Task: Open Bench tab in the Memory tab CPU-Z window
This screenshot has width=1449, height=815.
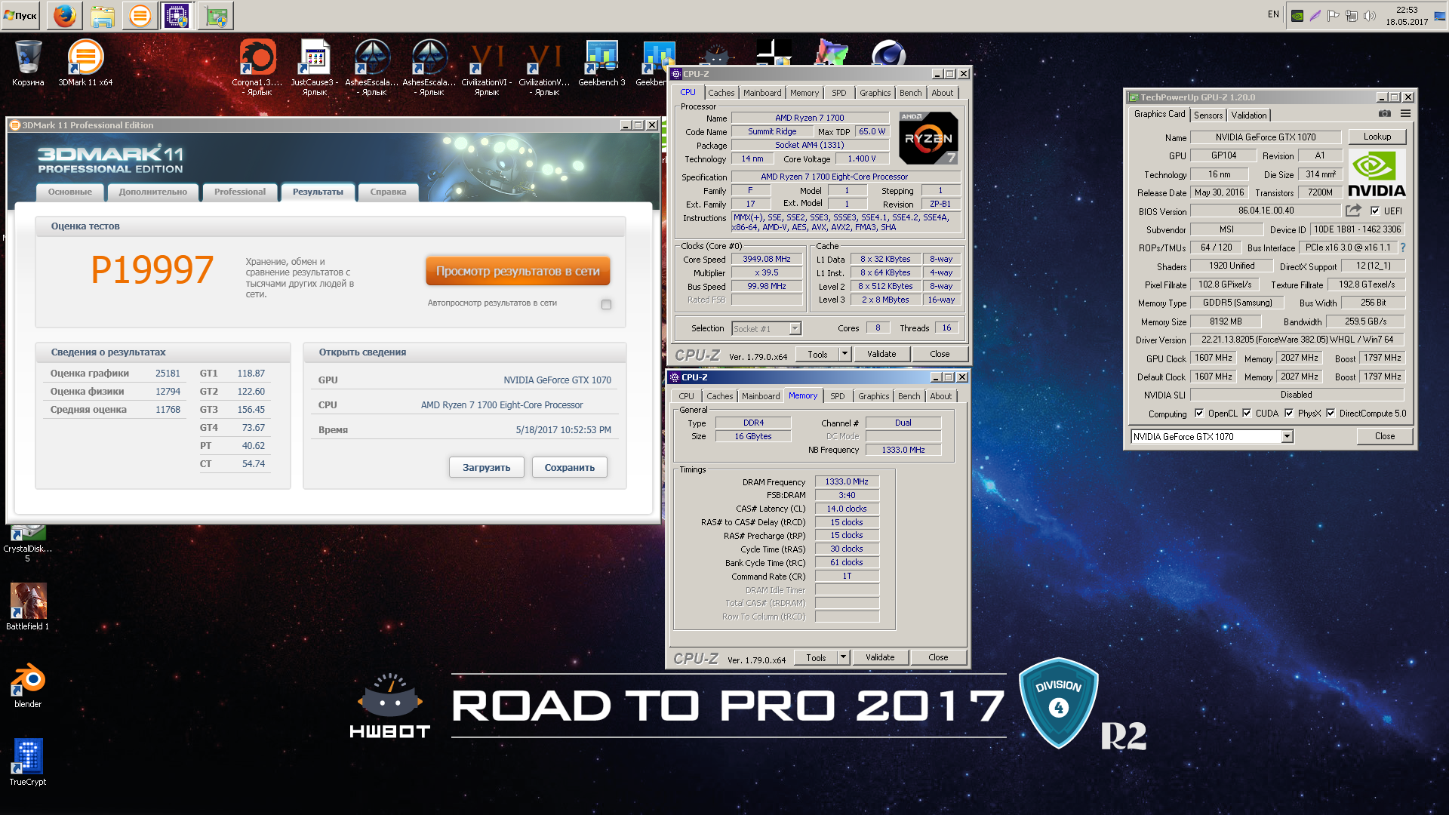Action: pyautogui.click(x=909, y=396)
